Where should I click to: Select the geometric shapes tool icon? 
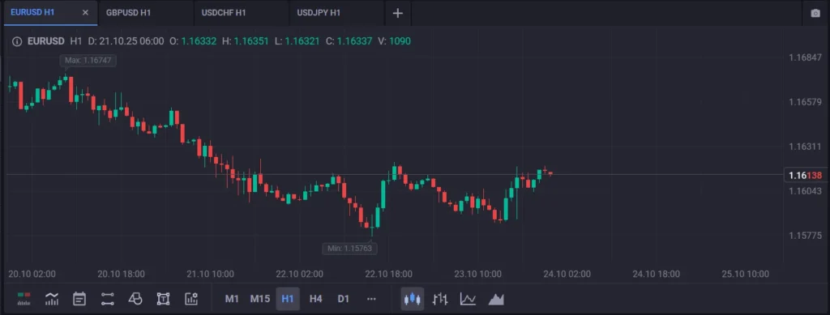click(x=135, y=299)
